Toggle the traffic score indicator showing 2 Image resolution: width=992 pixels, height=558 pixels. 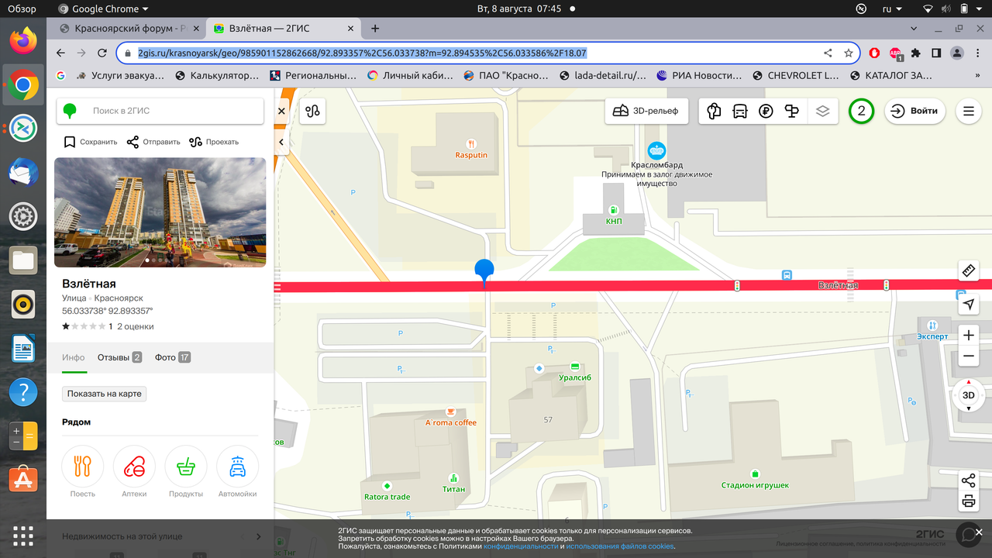pos(861,111)
